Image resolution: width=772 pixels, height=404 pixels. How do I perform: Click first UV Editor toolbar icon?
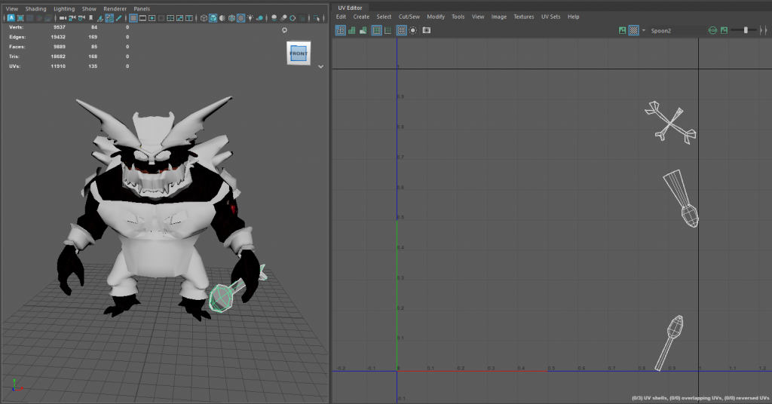click(x=340, y=30)
